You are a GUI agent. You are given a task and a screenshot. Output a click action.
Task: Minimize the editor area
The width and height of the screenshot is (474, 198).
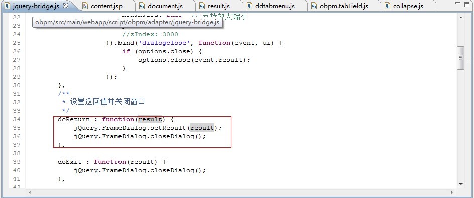tap(457, 4)
